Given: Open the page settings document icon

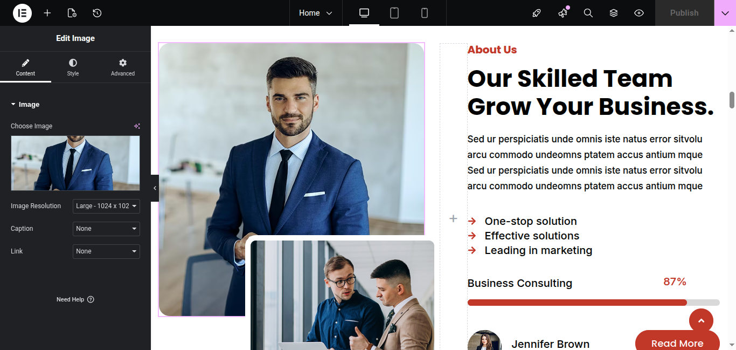Looking at the screenshot, I should [x=72, y=13].
